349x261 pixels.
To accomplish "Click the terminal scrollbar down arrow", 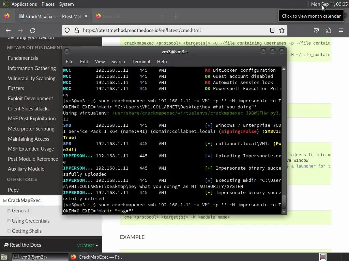I will coord(284,212).
